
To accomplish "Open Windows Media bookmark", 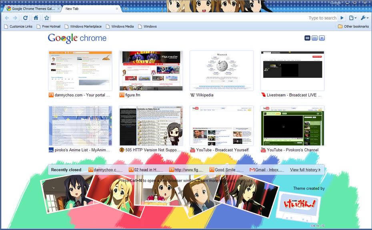I will tap(120, 26).
